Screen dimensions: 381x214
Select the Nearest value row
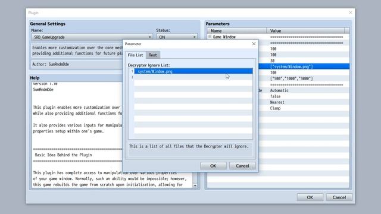pyautogui.click(x=304, y=102)
